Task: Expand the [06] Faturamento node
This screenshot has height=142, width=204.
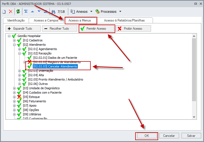Action: click(x=14, y=101)
